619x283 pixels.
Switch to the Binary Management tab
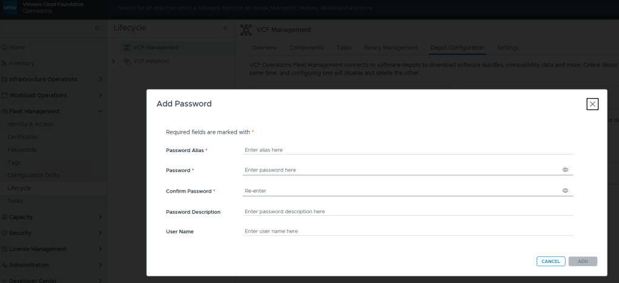391,48
